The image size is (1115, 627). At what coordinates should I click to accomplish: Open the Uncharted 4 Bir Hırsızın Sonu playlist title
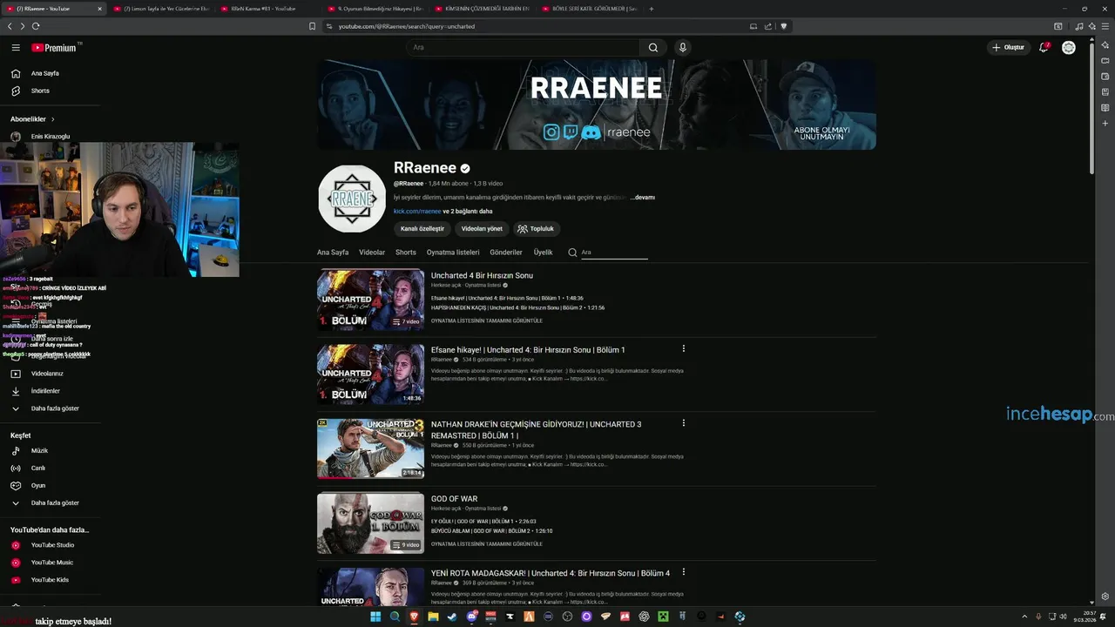(x=482, y=276)
